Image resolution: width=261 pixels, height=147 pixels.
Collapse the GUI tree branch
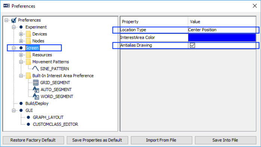point(14,110)
